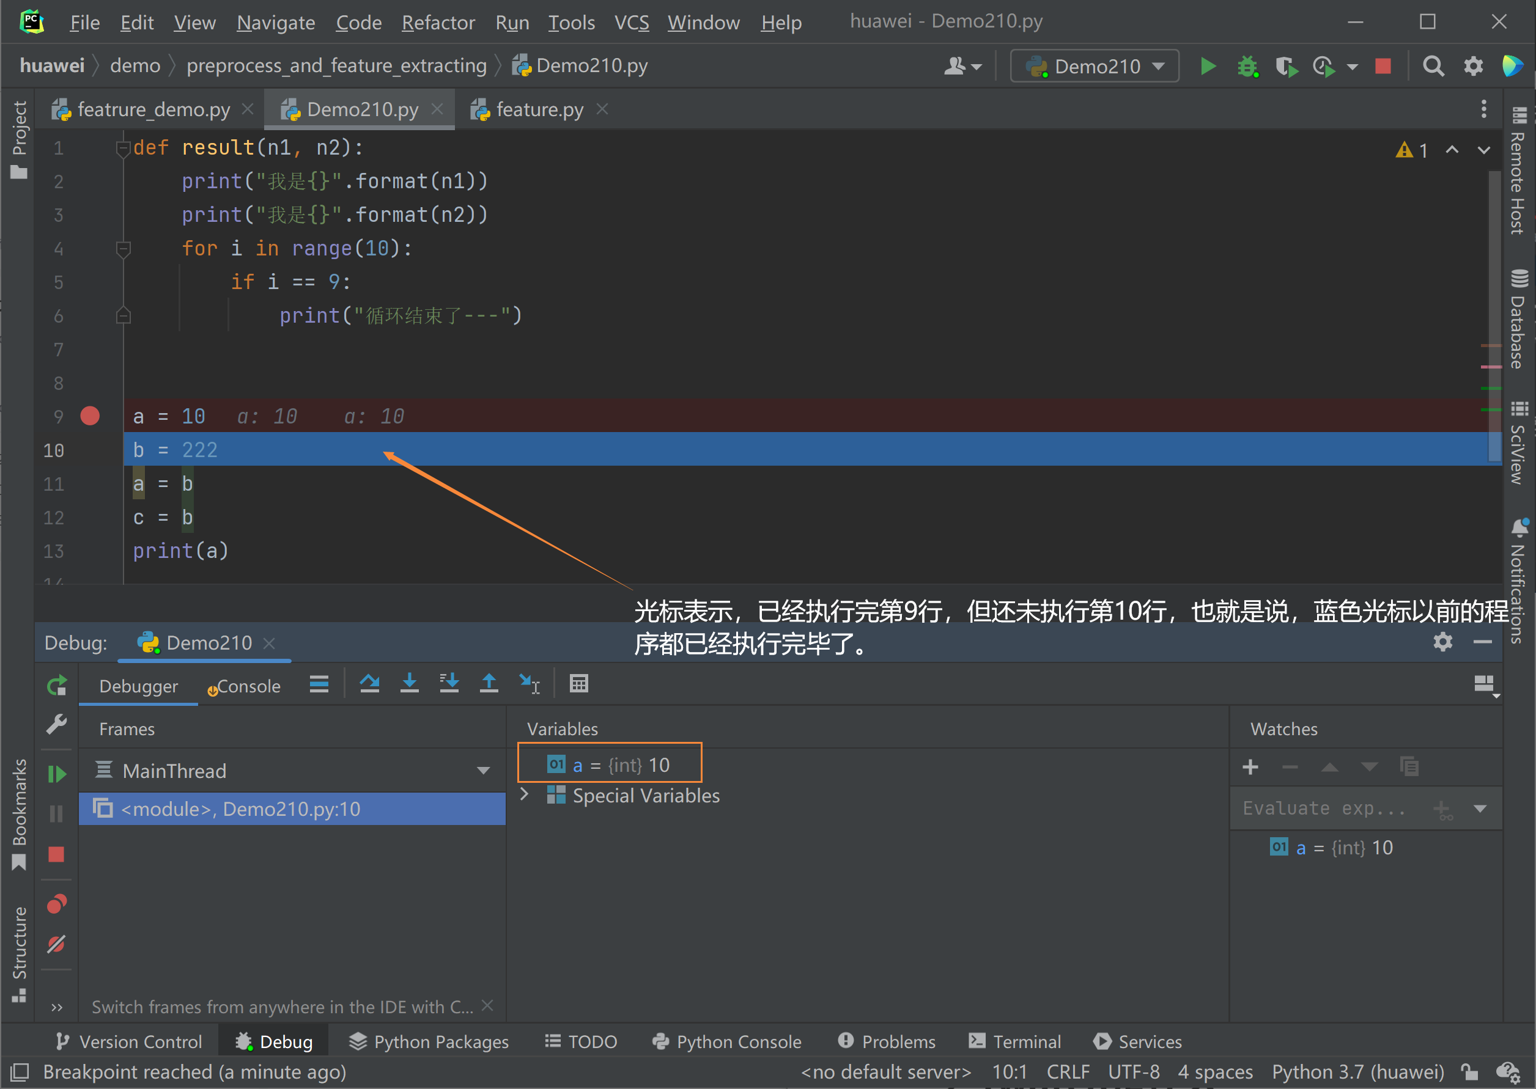
Task: Open the Python Console tool window
Action: point(727,1041)
